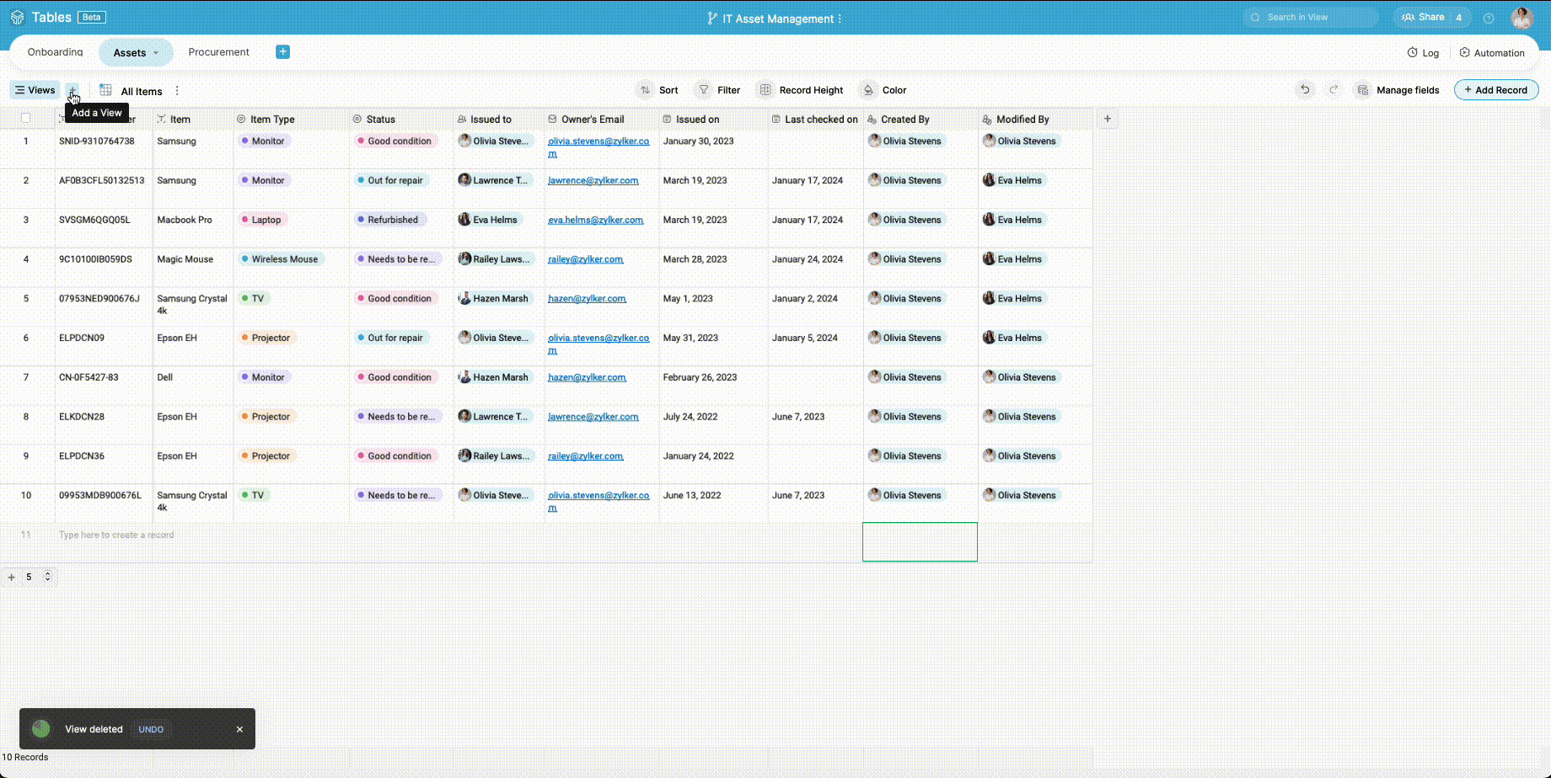Switch to the Onboarding tab
Image resolution: width=1551 pixels, height=778 pixels.
pyautogui.click(x=55, y=52)
